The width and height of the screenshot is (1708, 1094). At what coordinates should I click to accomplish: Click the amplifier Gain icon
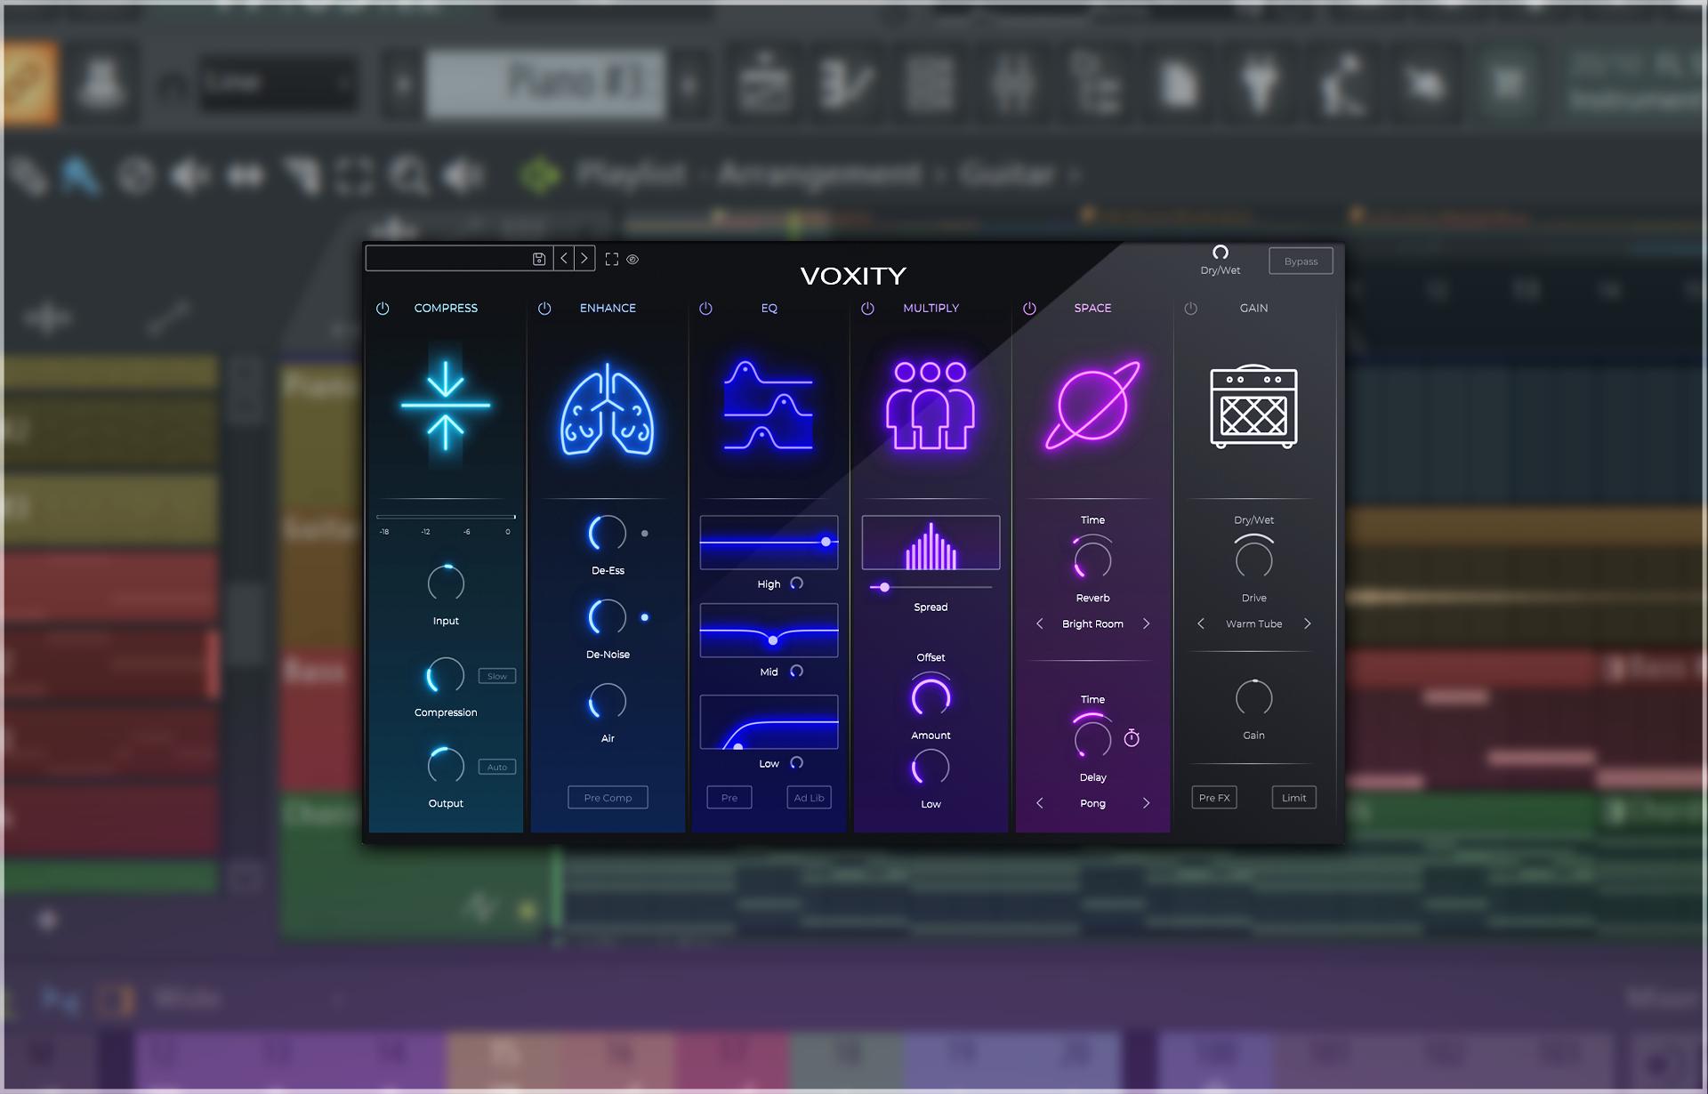tap(1253, 406)
